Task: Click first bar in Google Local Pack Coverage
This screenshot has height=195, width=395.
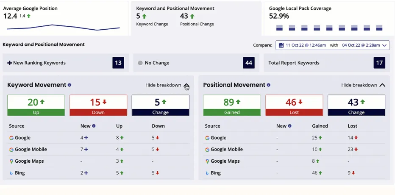Action: (279, 28)
